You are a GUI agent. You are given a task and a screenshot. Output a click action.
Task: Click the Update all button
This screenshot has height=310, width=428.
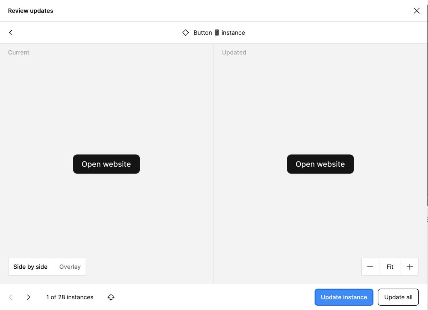(398, 297)
